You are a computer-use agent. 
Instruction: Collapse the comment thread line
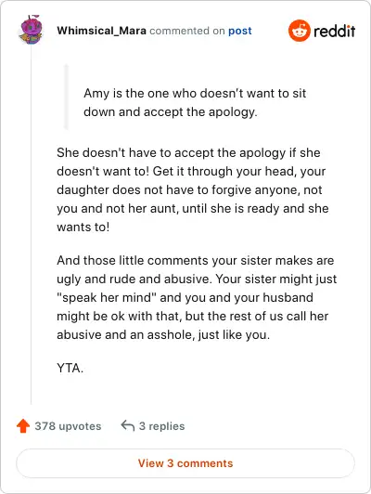tap(31, 225)
